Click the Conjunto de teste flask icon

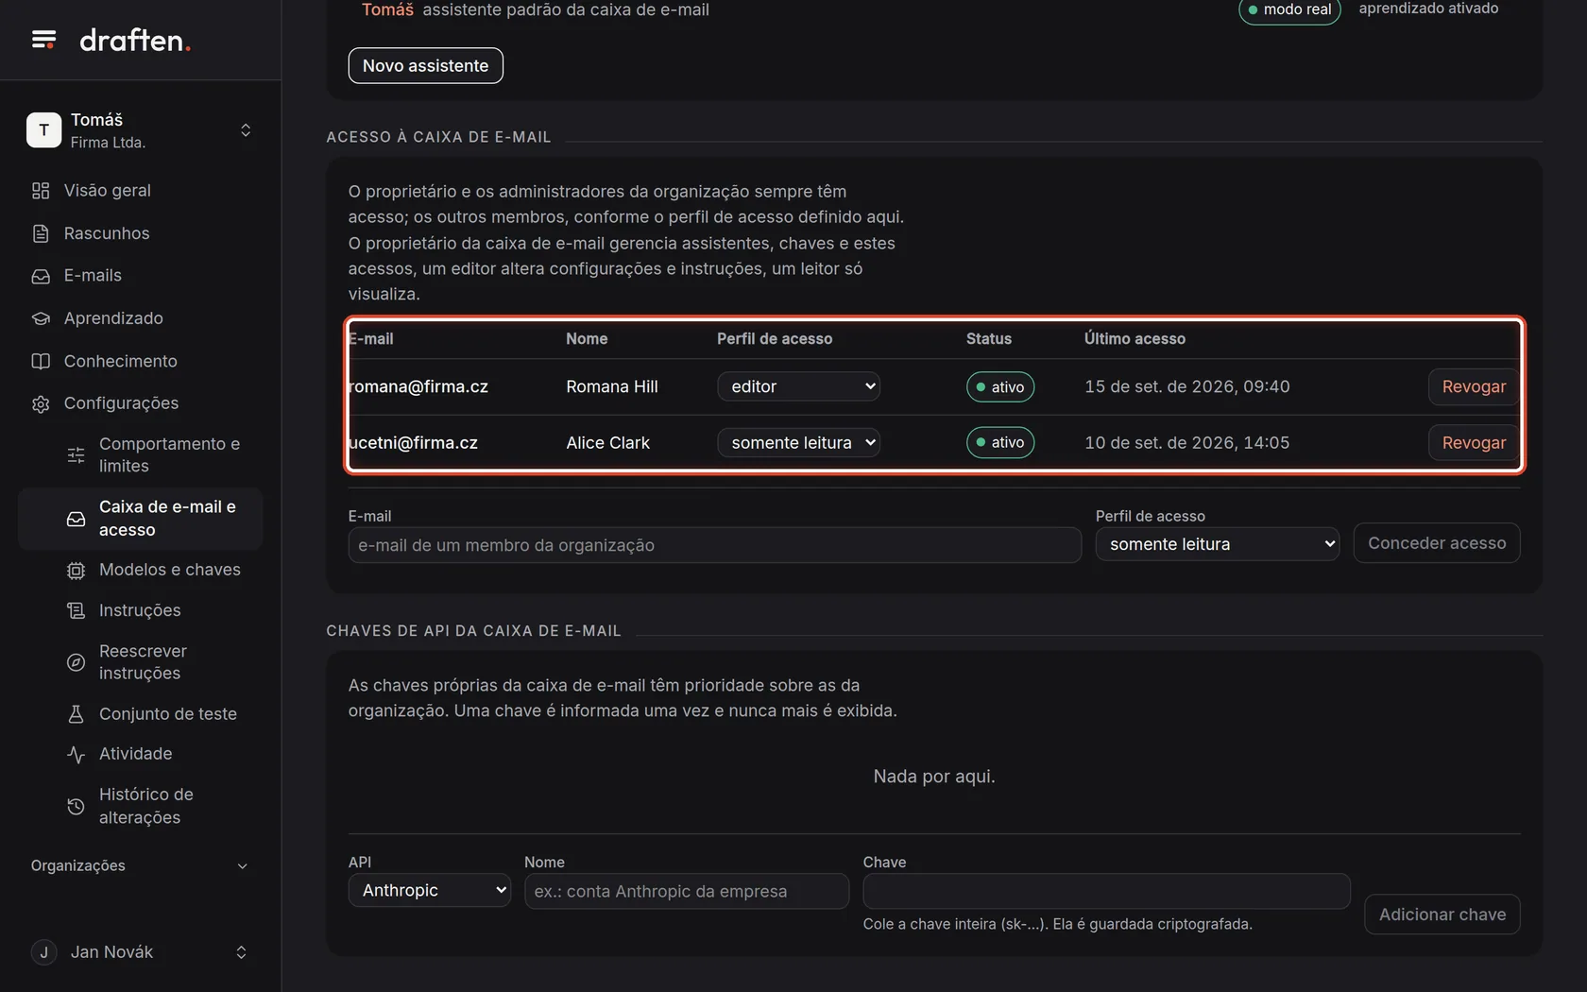click(77, 714)
